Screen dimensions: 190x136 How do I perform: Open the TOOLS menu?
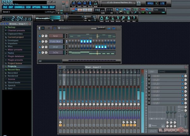click(45, 7)
